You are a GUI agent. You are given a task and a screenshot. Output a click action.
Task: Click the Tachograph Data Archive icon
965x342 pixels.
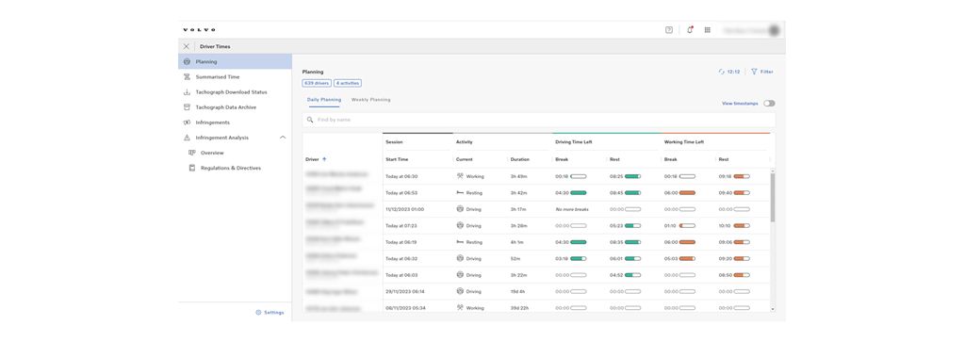(188, 107)
